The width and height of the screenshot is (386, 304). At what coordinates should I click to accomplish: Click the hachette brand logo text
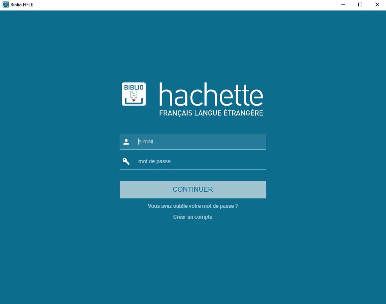click(x=211, y=94)
